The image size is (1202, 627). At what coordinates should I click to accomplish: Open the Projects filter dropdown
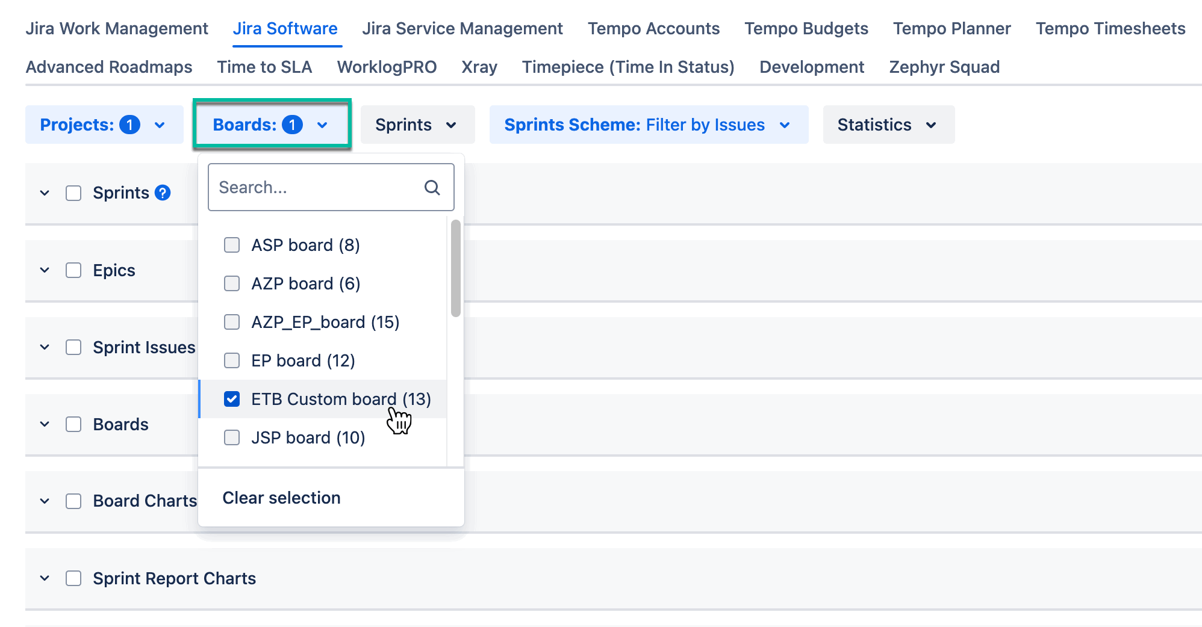pyautogui.click(x=104, y=125)
